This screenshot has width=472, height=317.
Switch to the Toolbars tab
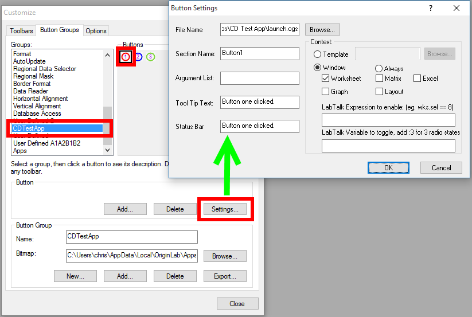coord(22,31)
